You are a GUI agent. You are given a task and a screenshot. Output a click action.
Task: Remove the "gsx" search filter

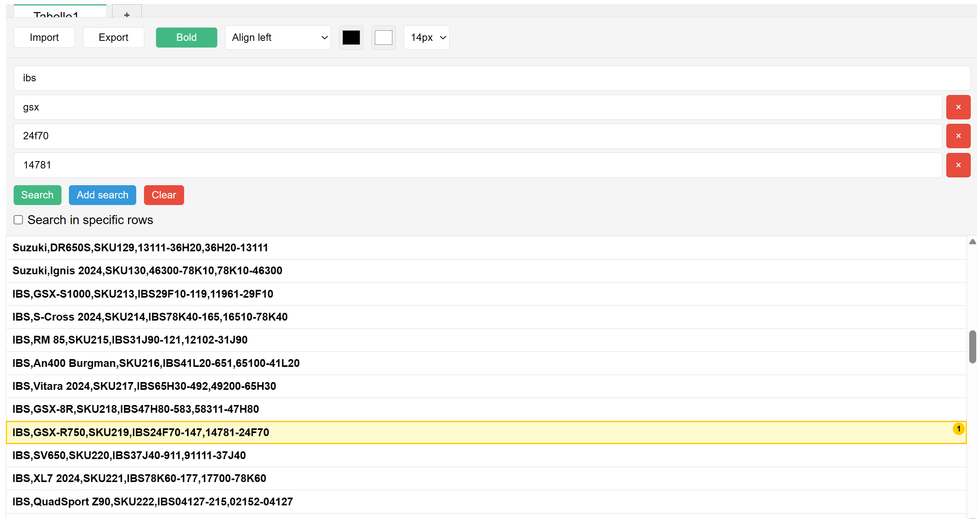coord(958,107)
